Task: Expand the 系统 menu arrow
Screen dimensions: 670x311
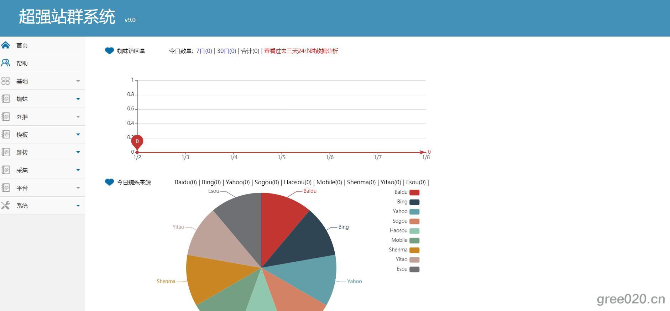Action: coord(78,205)
